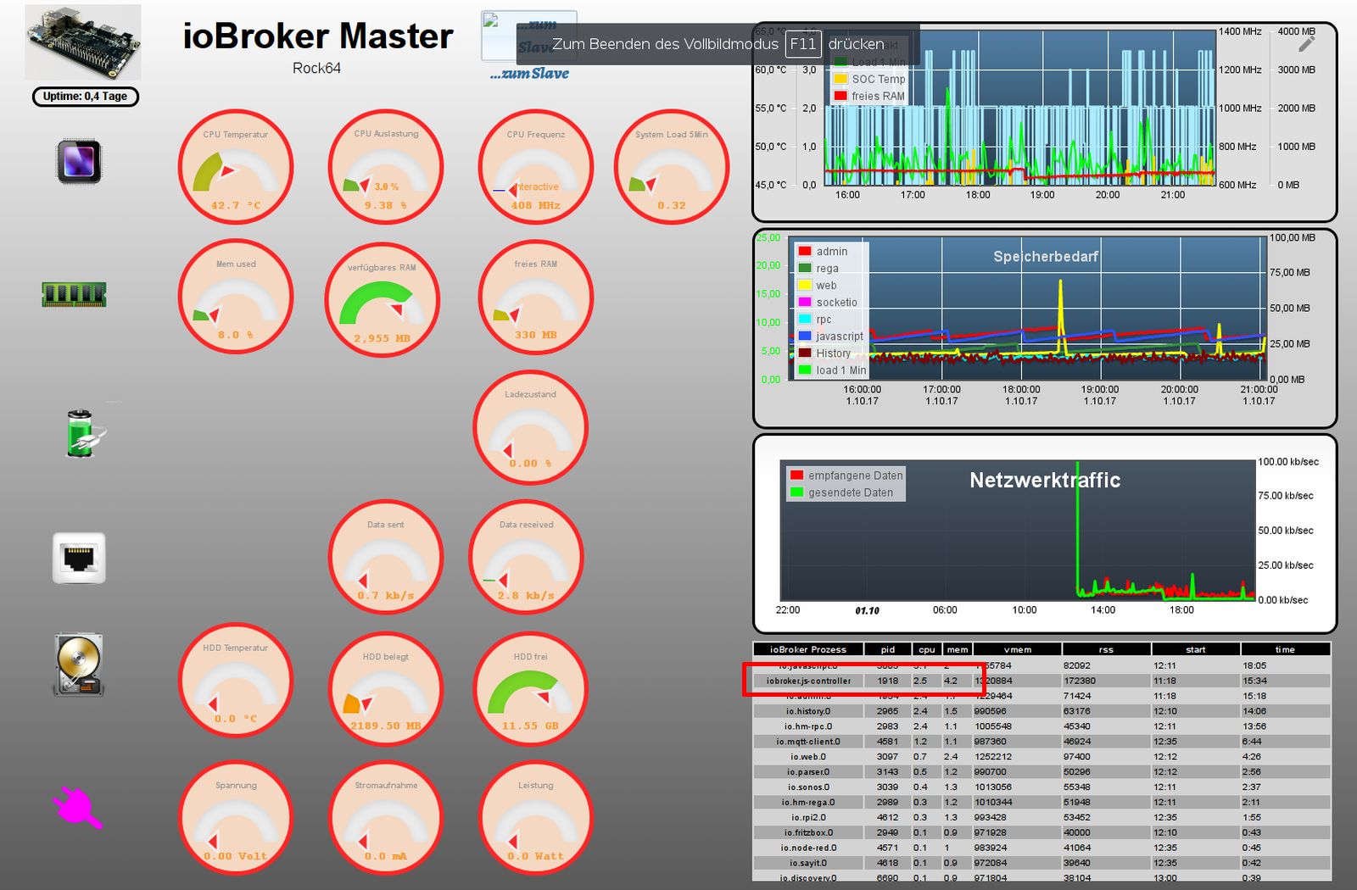The height and width of the screenshot is (890, 1357).
Task: Select the io.mqtt-client.0 process row
Action: coord(1041,742)
